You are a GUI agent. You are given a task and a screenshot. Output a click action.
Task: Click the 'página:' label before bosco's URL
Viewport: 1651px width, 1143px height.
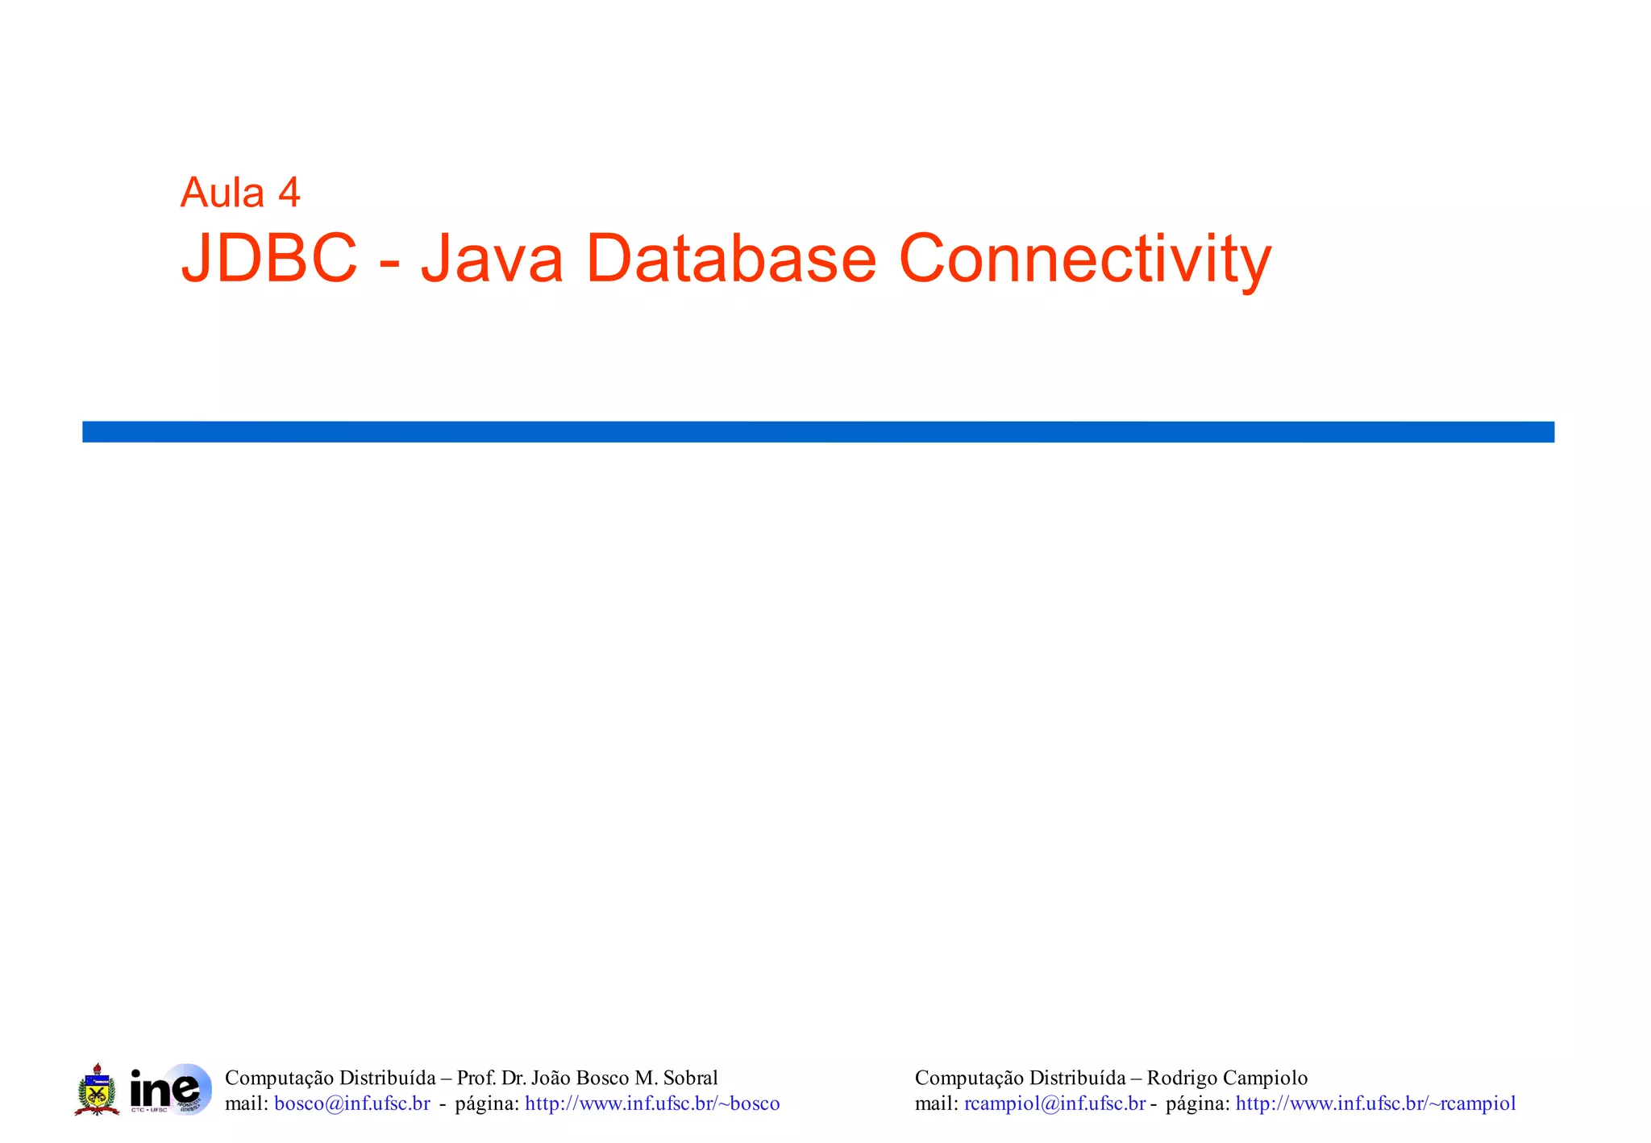(x=487, y=1104)
